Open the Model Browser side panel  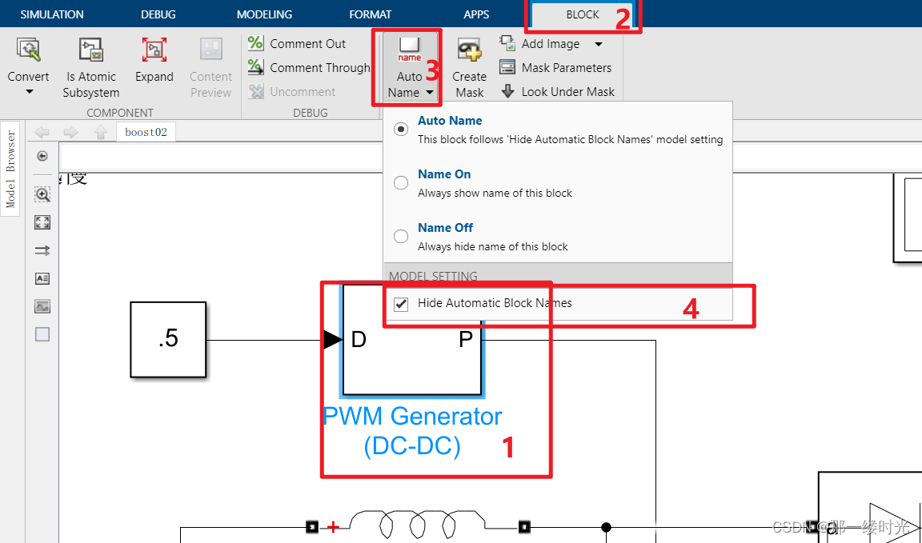10,170
